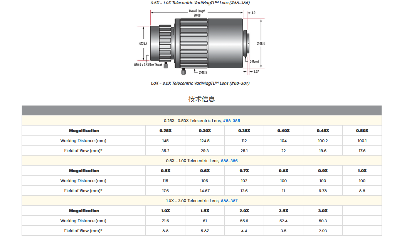
Task: Open the #88-385 lens link
Action: tap(231, 121)
